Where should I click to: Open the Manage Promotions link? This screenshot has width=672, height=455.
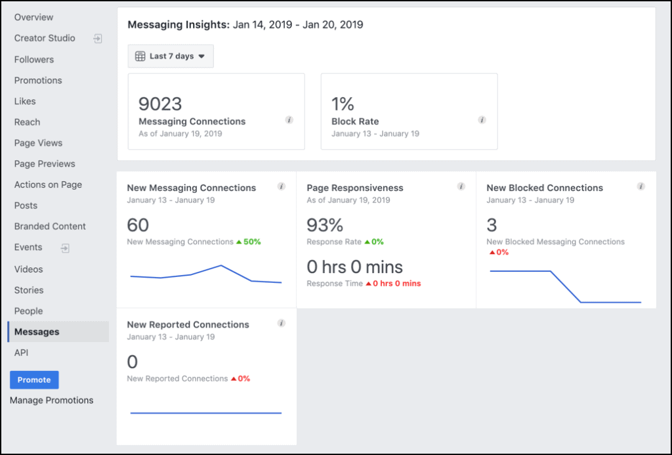coord(51,400)
